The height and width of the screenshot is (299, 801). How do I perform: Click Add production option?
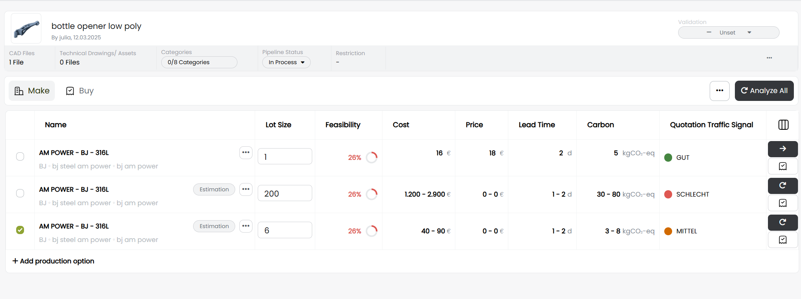pyautogui.click(x=53, y=261)
